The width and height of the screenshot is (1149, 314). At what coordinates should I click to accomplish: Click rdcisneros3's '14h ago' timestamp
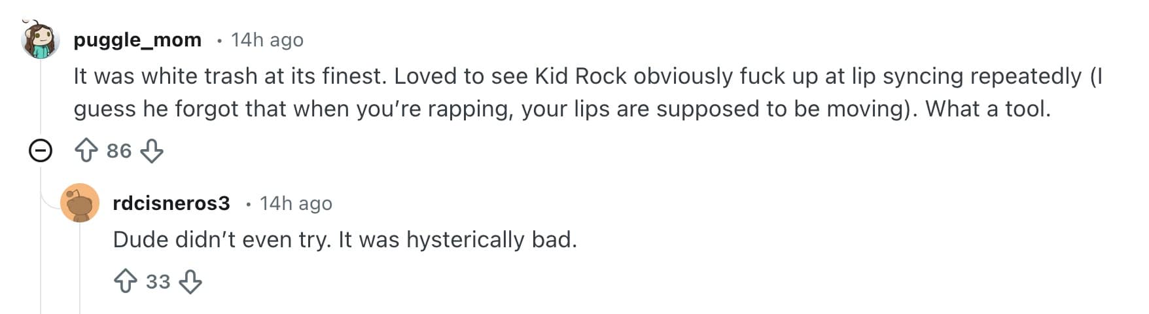(296, 203)
